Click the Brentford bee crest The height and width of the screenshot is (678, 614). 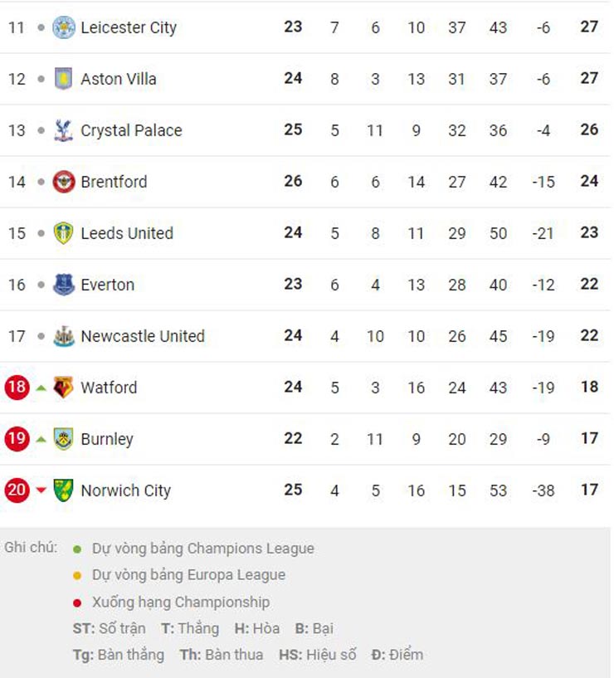[x=64, y=182]
